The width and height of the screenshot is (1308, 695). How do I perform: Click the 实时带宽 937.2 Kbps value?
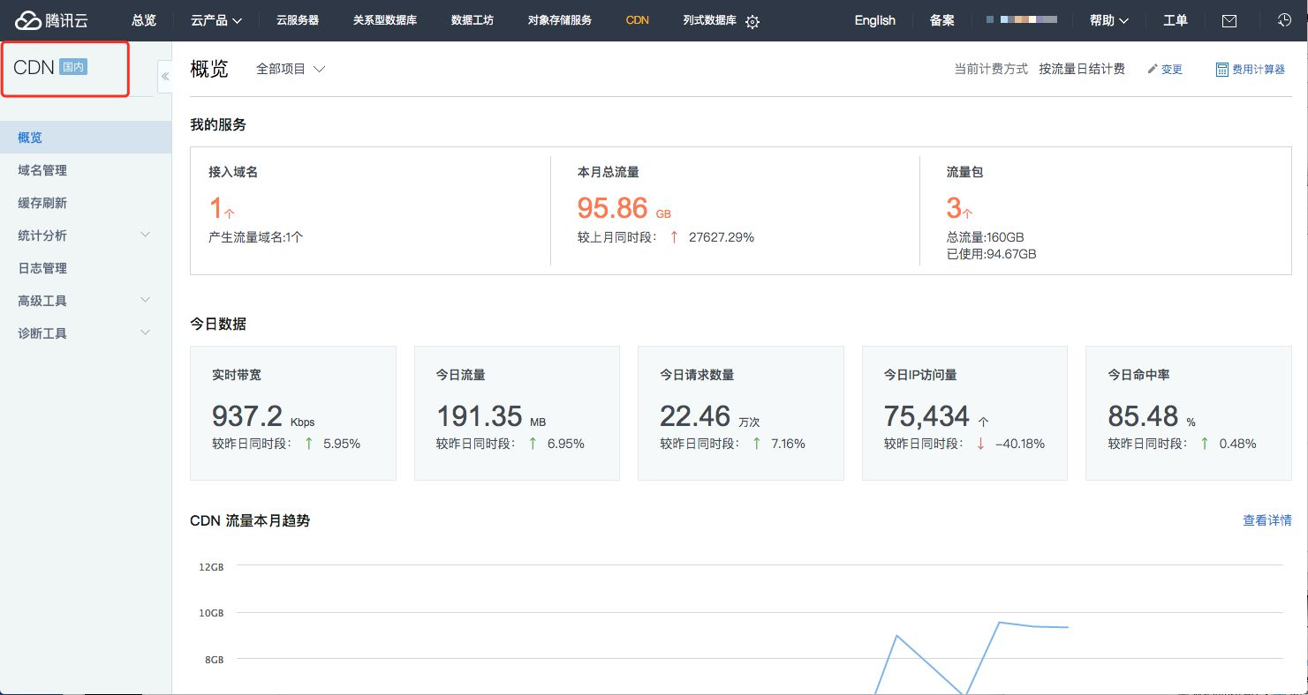(263, 415)
